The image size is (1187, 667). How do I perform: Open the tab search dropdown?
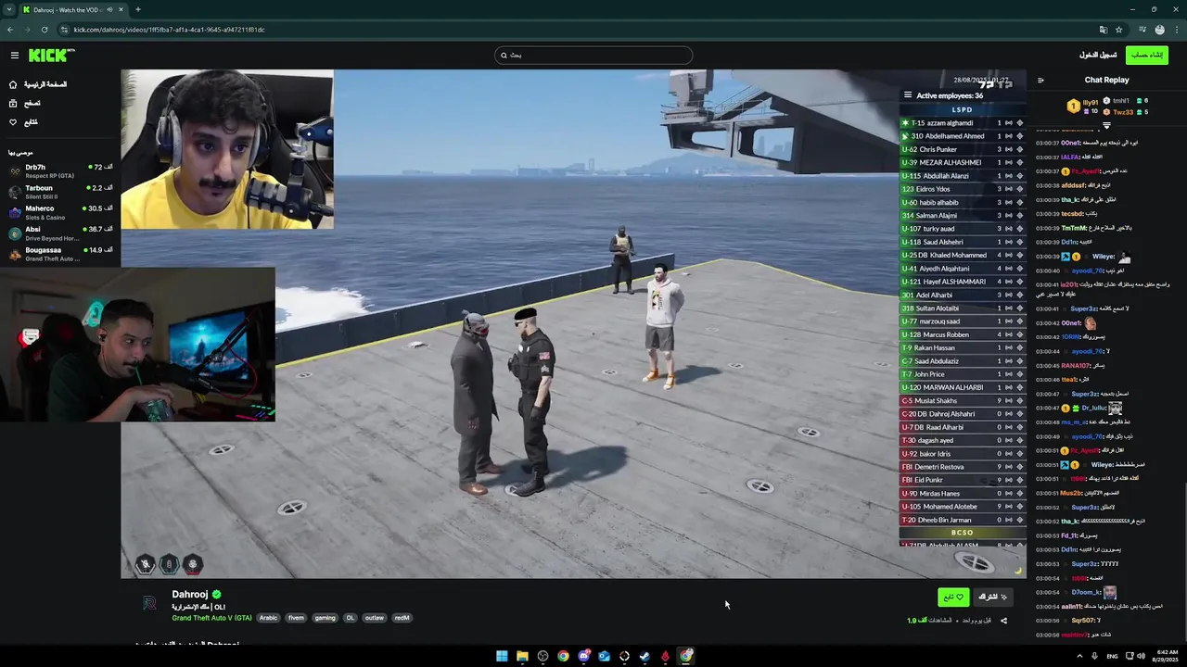[9, 9]
